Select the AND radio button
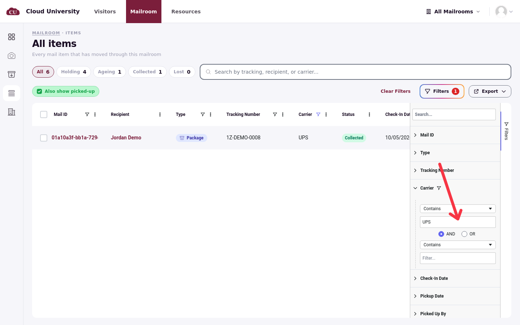520x325 pixels. pos(441,234)
